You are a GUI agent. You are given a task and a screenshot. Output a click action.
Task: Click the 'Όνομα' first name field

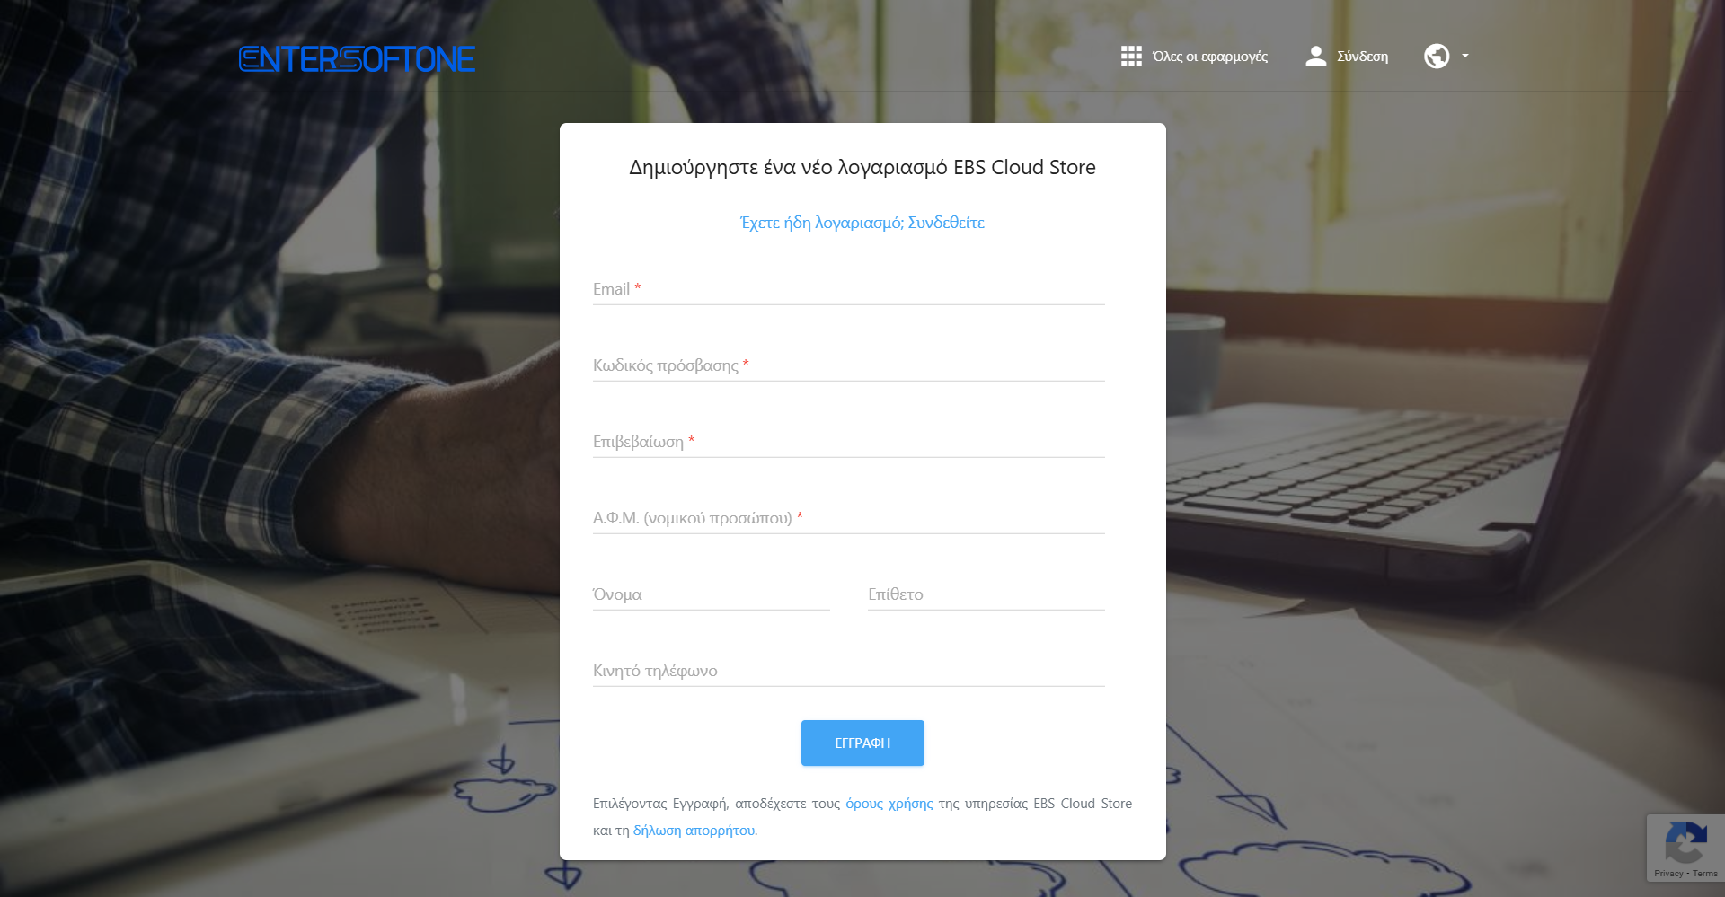point(712,594)
